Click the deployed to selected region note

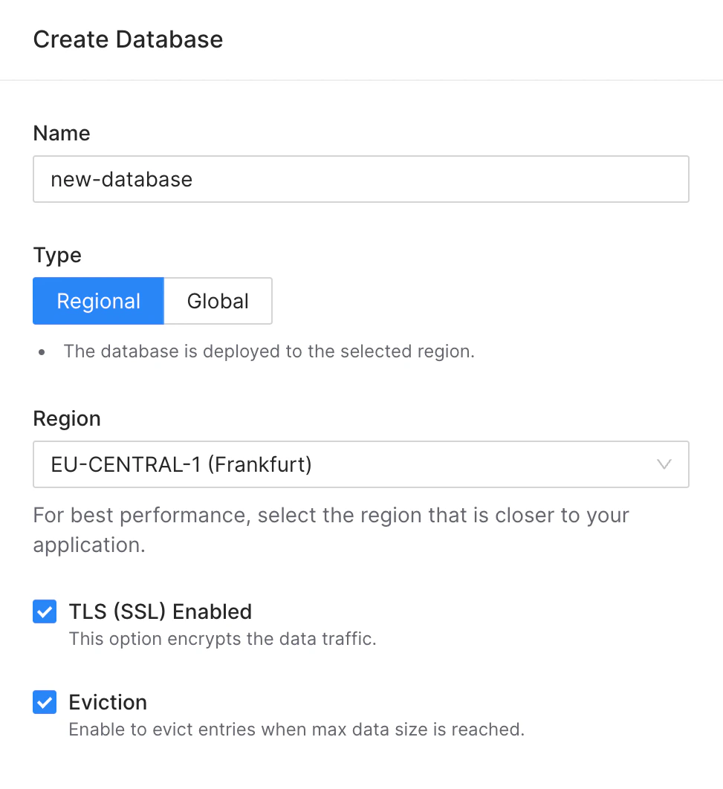point(269,351)
